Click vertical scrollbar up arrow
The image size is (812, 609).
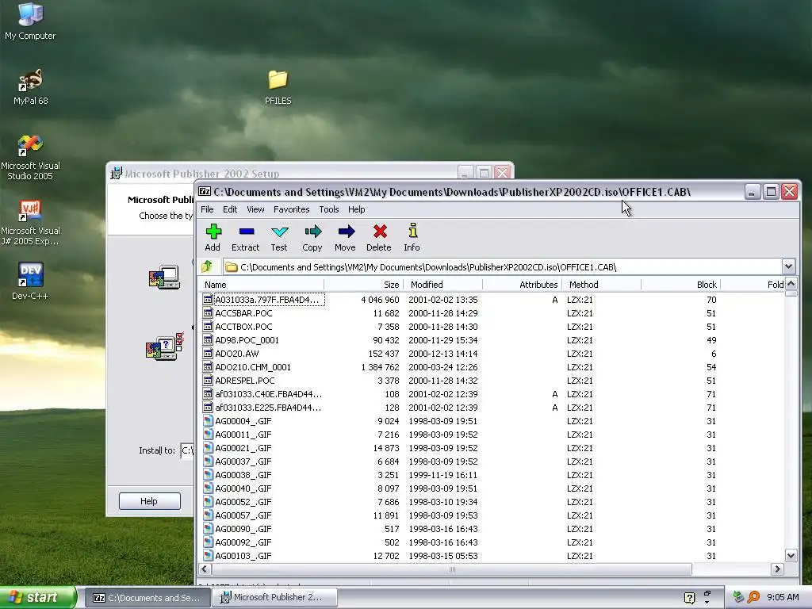791,284
